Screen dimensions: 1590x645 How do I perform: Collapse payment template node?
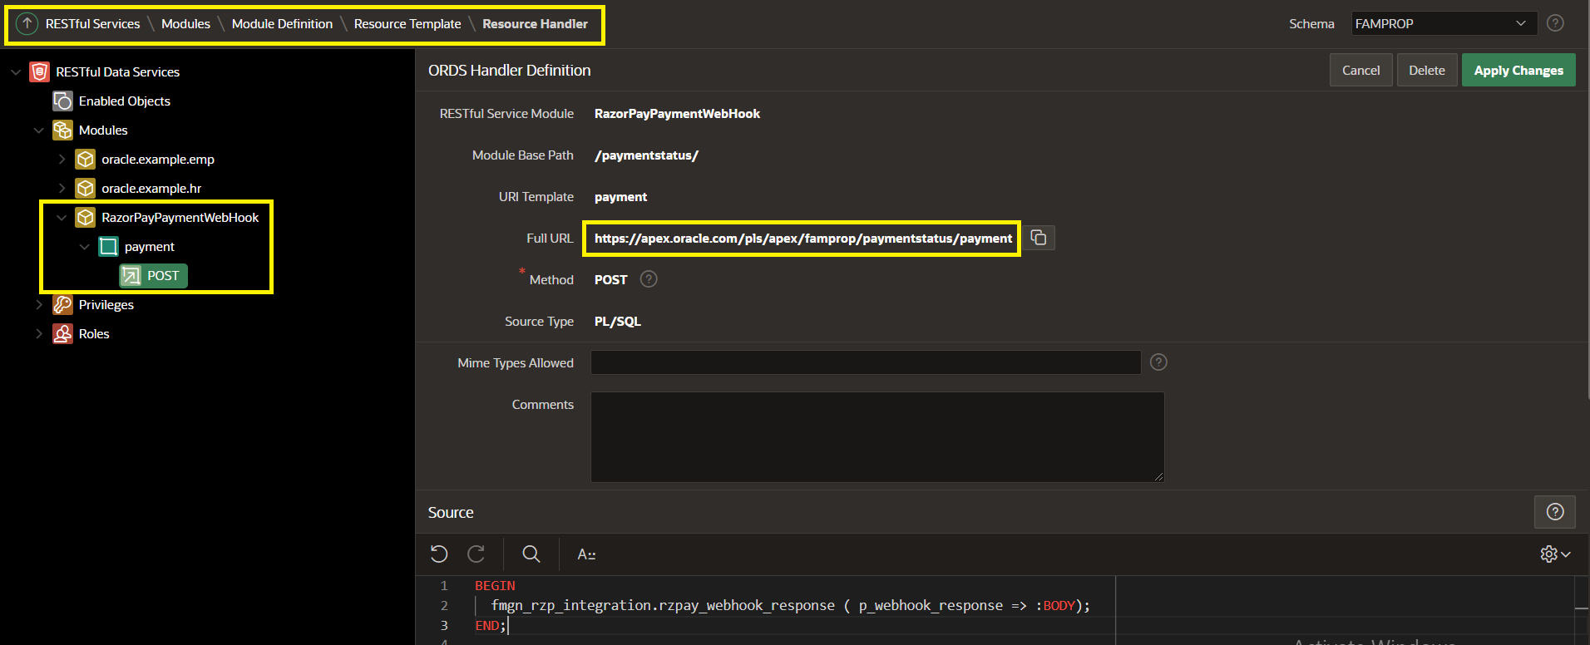(84, 247)
